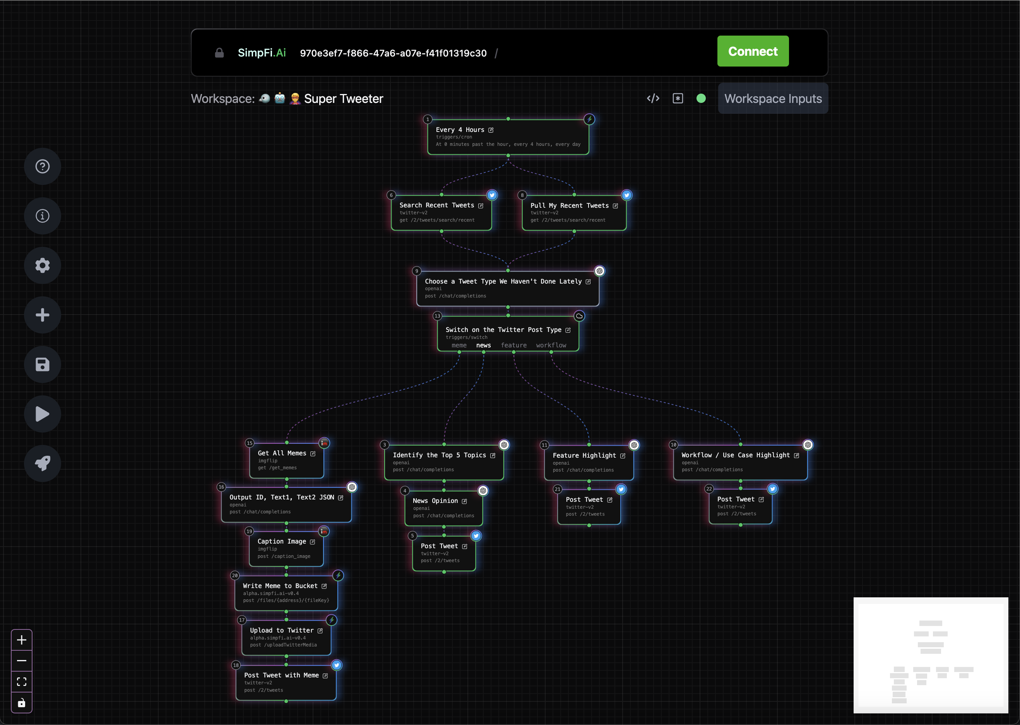1020x725 pixels.
Task: Open code view brackets icon
Action: pyautogui.click(x=653, y=98)
